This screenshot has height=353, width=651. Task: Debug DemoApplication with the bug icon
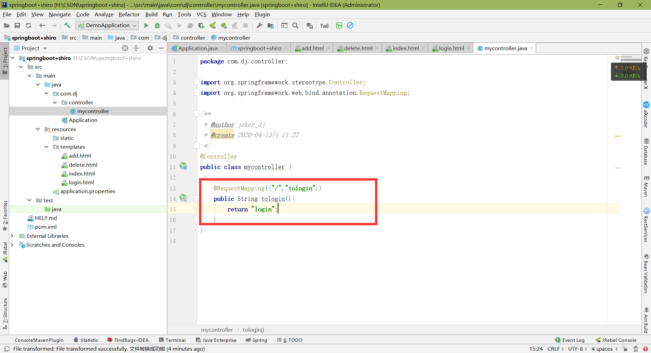pyautogui.click(x=157, y=25)
